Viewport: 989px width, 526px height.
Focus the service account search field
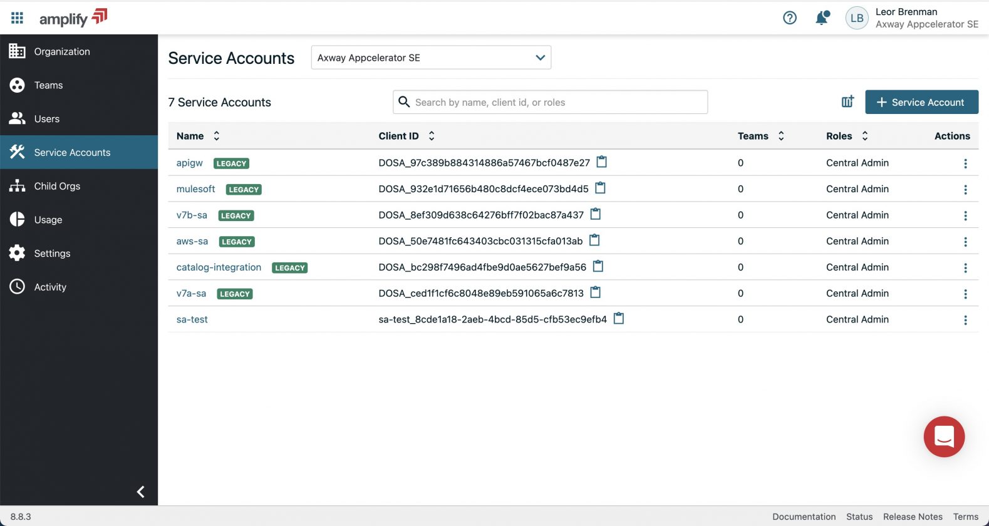(x=557, y=102)
